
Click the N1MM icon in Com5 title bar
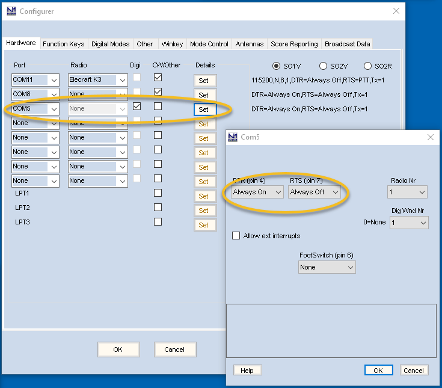point(233,137)
